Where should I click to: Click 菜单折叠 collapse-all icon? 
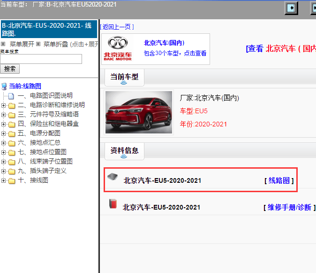click(x=38, y=44)
